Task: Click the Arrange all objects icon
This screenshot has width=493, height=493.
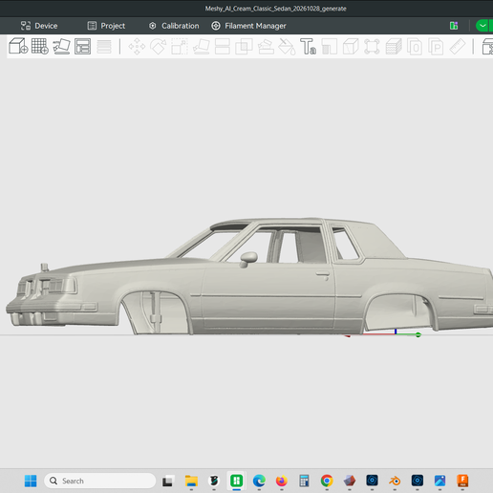Action: tap(82, 47)
